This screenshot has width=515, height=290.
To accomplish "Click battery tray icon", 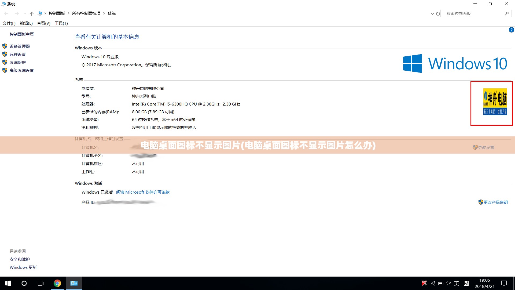I will tap(441, 283).
